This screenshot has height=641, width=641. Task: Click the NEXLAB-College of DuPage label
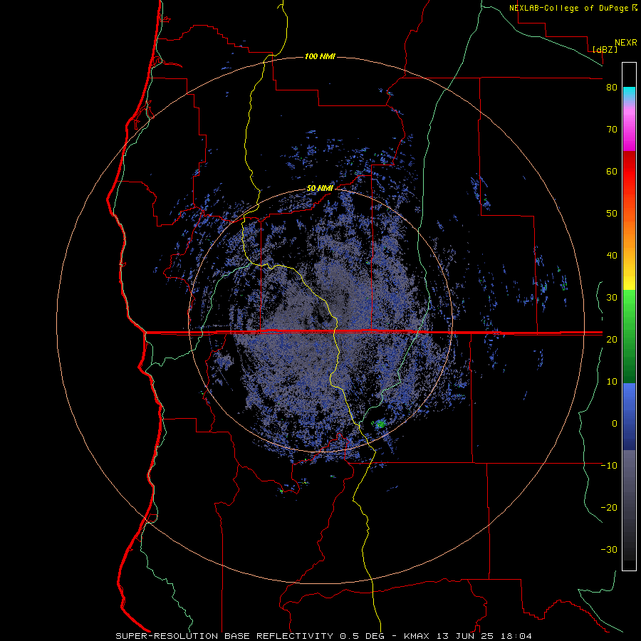(569, 8)
